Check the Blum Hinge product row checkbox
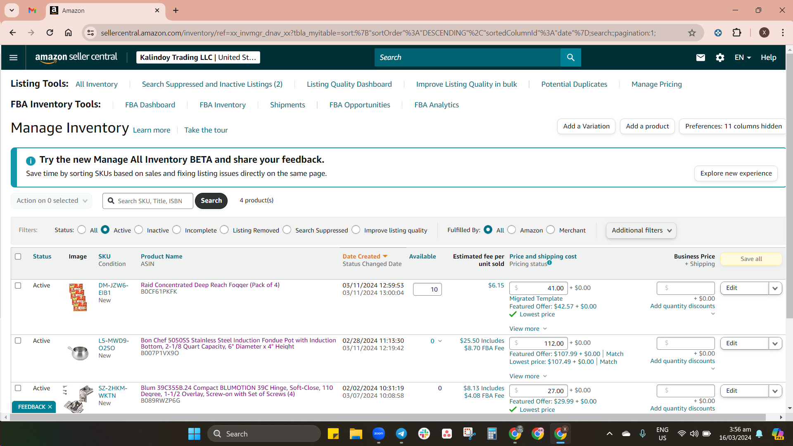Viewport: 793px width, 446px height. 18,388
